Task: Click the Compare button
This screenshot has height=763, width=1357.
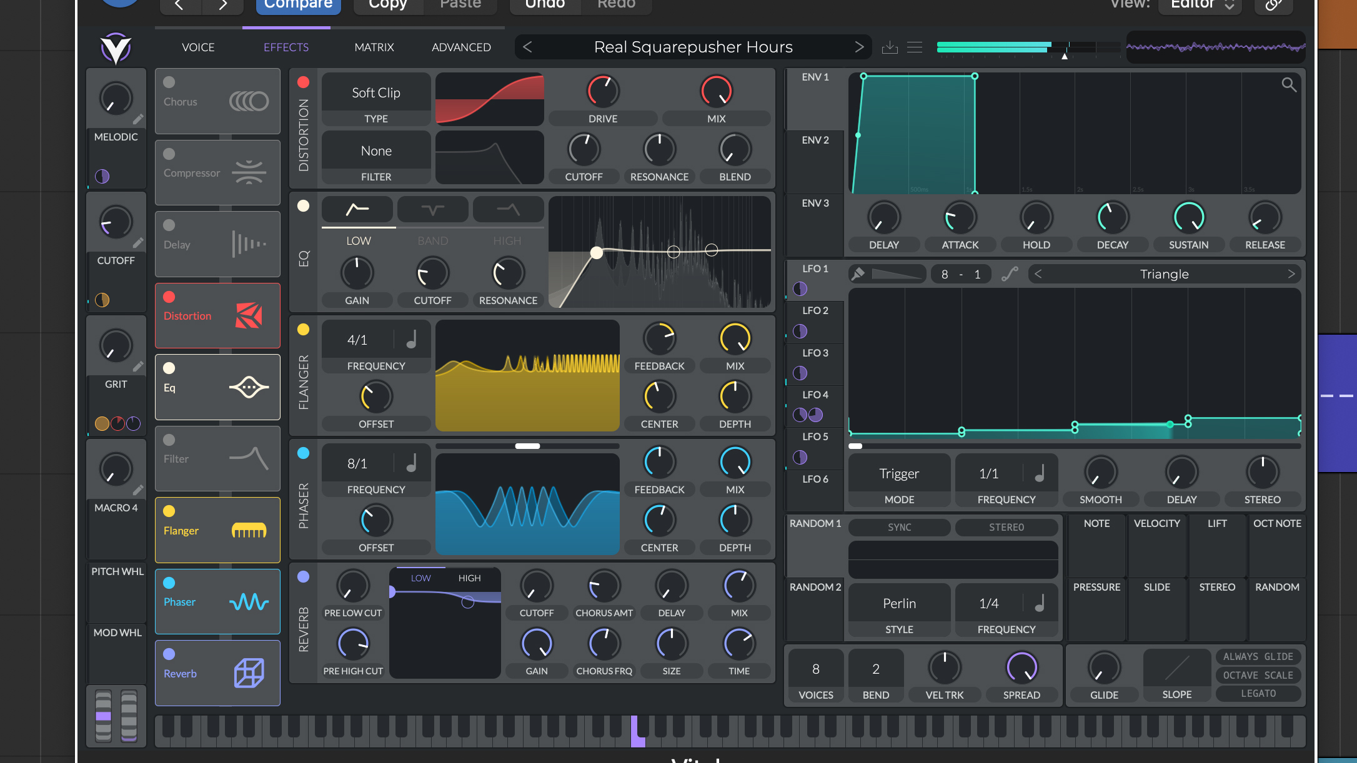Action: point(298,5)
